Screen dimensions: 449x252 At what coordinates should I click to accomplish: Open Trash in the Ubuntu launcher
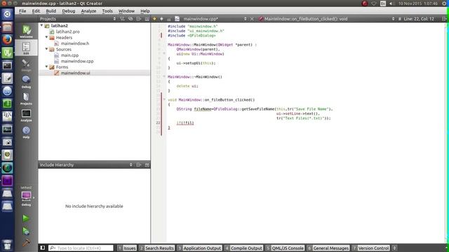[x=7, y=245]
